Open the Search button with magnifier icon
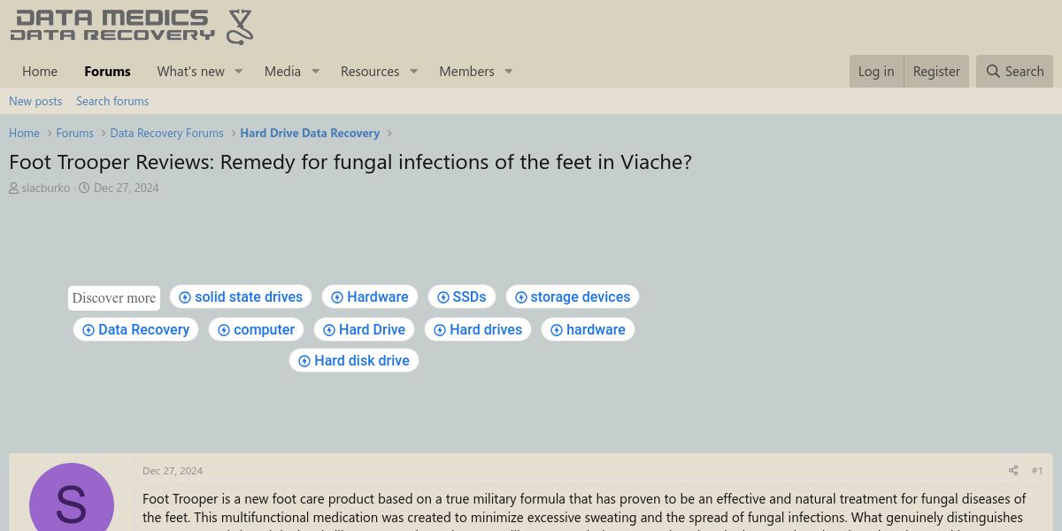The height and width of the screenshot is (531, 1062). 1015,72
